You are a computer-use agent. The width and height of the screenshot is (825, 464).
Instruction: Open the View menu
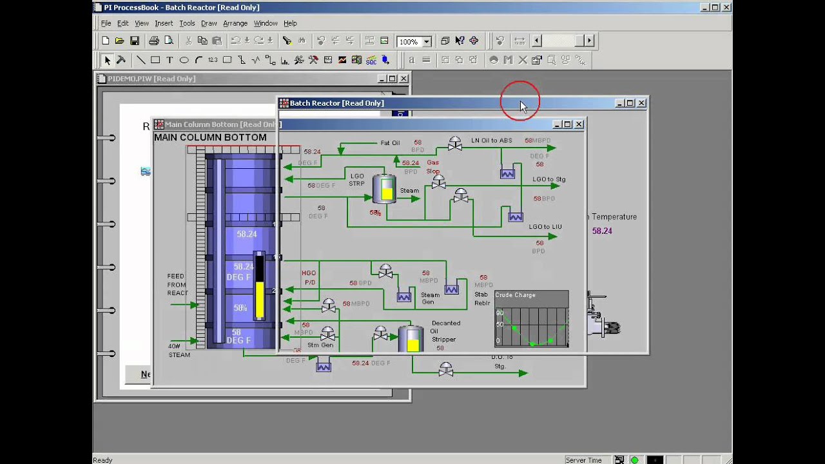click(x=142, y=23)
